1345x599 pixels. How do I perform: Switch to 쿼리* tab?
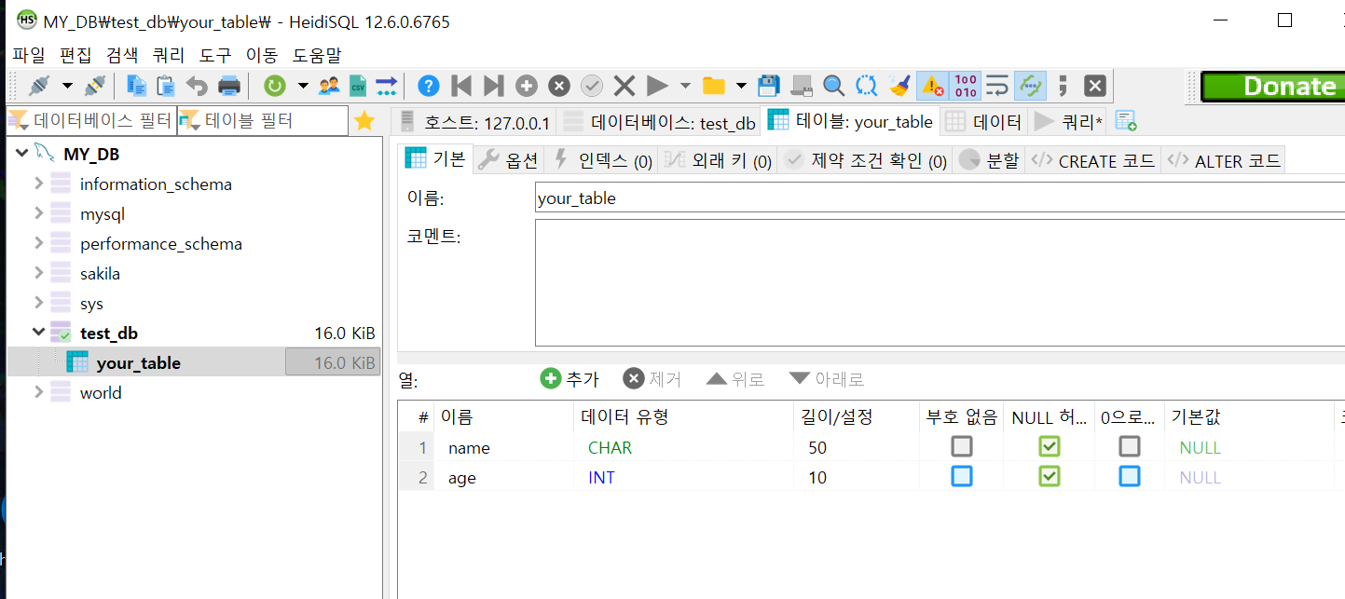coord(1068,122)
